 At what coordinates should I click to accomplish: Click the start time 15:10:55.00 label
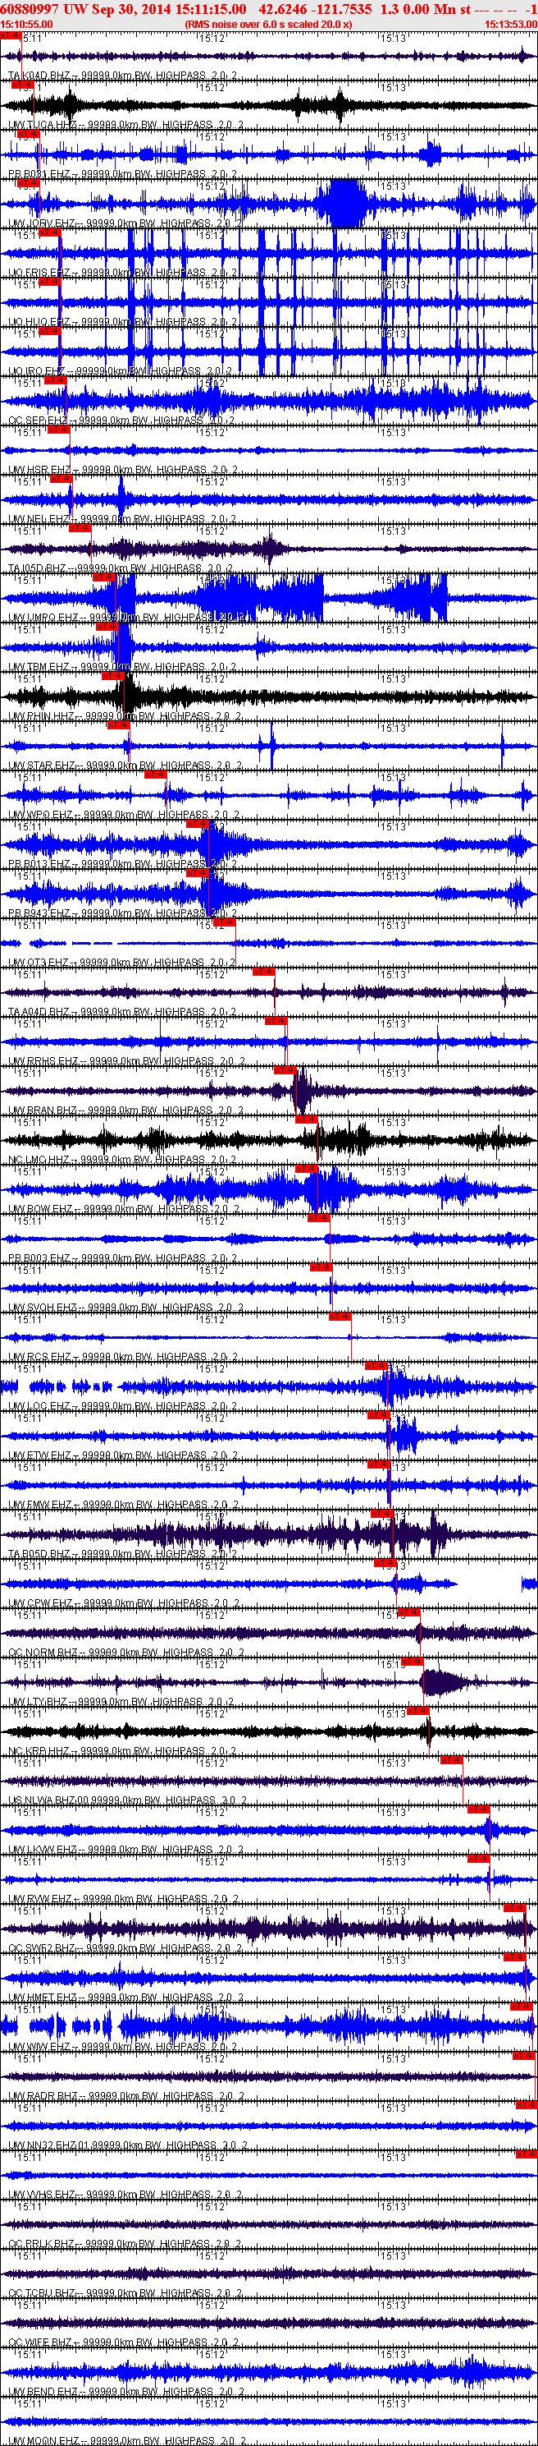coord(26,24)
